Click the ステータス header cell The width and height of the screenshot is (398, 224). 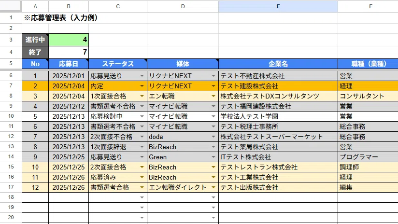coord(118,64)
